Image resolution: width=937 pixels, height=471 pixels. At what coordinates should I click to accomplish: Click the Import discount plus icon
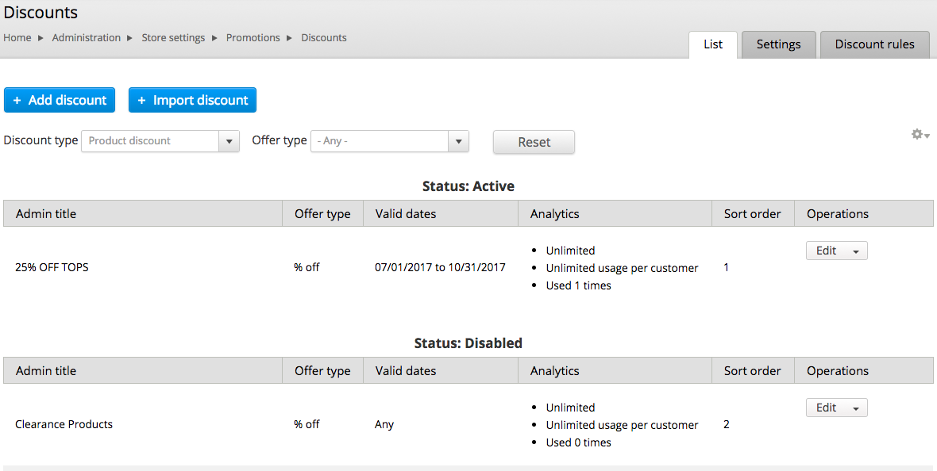tap(141, 100)
